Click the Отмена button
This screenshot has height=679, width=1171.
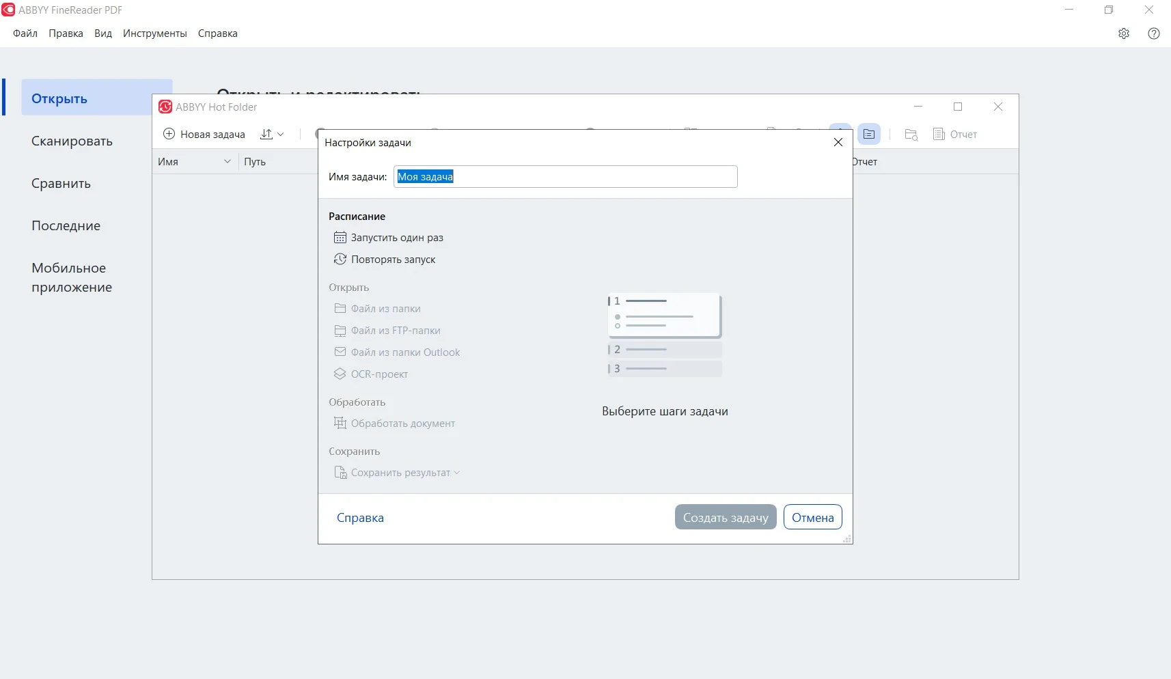813,517
